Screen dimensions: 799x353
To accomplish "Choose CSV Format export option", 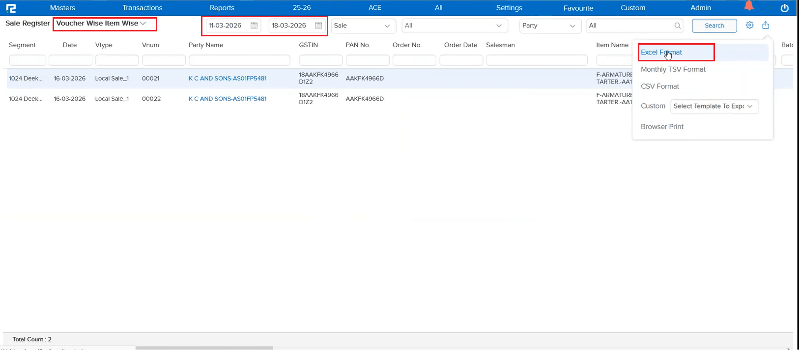I will (660, 86).
